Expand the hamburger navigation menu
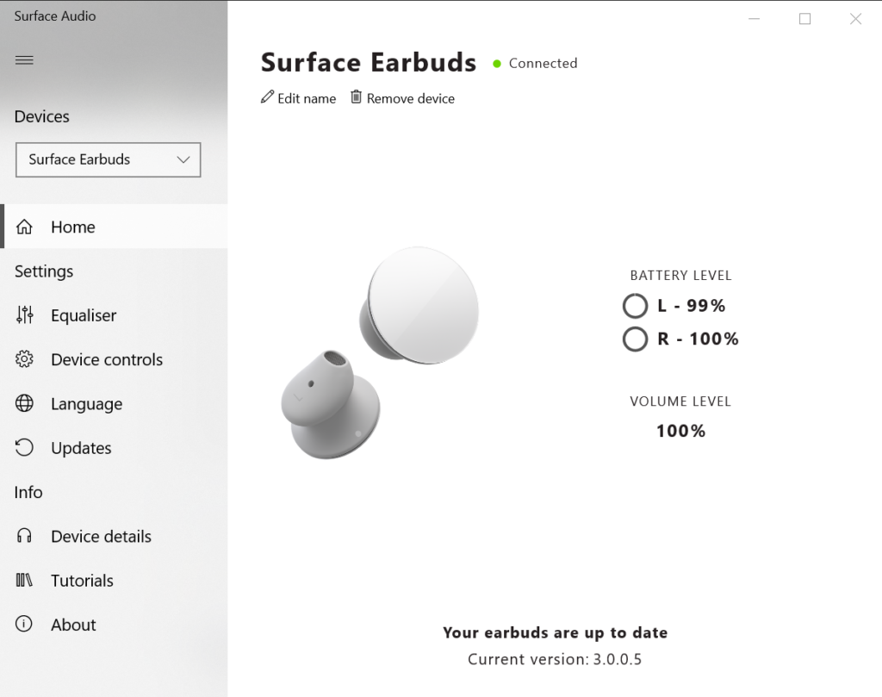The width and height of the screenshot is (882, 697). pos(24,59)
